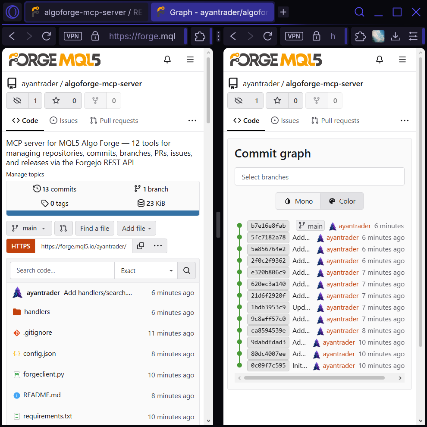Click the unwatch eye icon in right pane
Viewport: 427px width, 427px height.
(239, 100)
